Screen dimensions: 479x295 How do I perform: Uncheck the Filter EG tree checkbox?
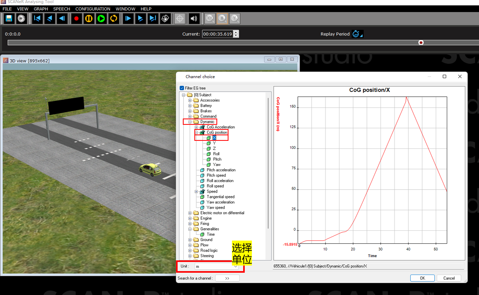click(x=182, y=88)
